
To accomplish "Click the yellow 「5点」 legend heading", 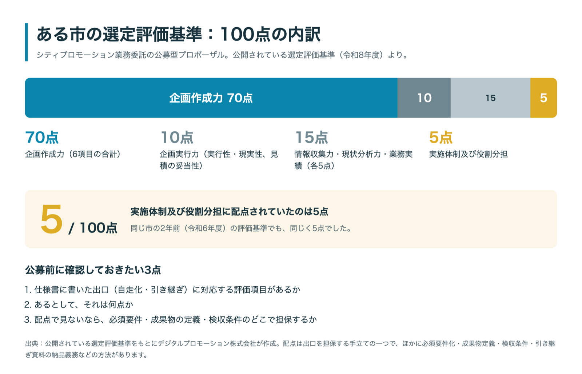I will [x=441, y=138].
